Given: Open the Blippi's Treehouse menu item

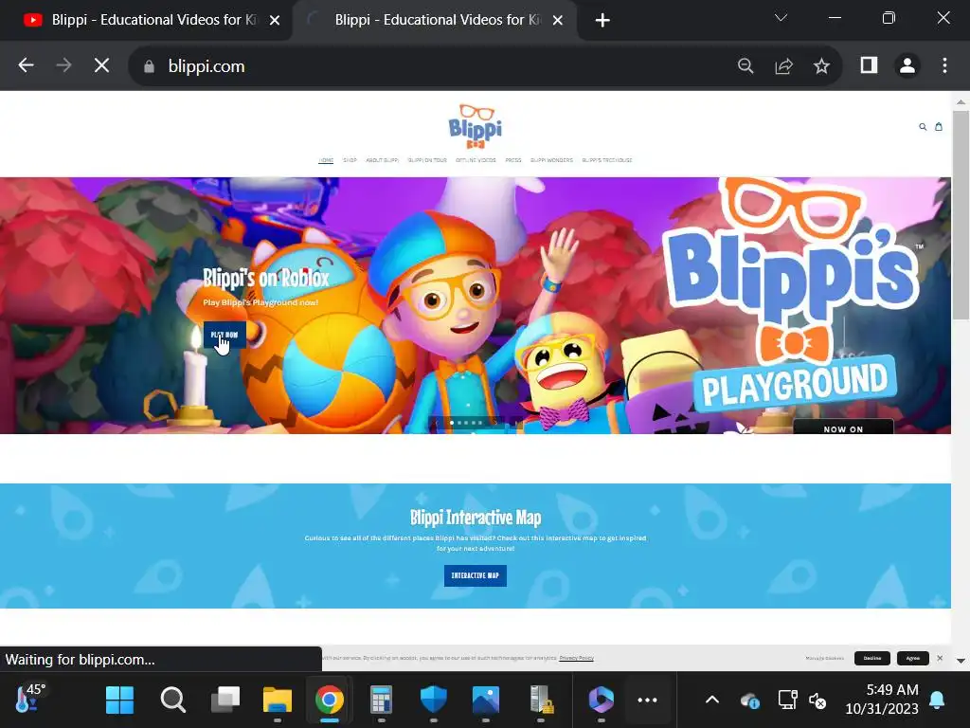Looking at the screenshot, I should click(607, 160).
